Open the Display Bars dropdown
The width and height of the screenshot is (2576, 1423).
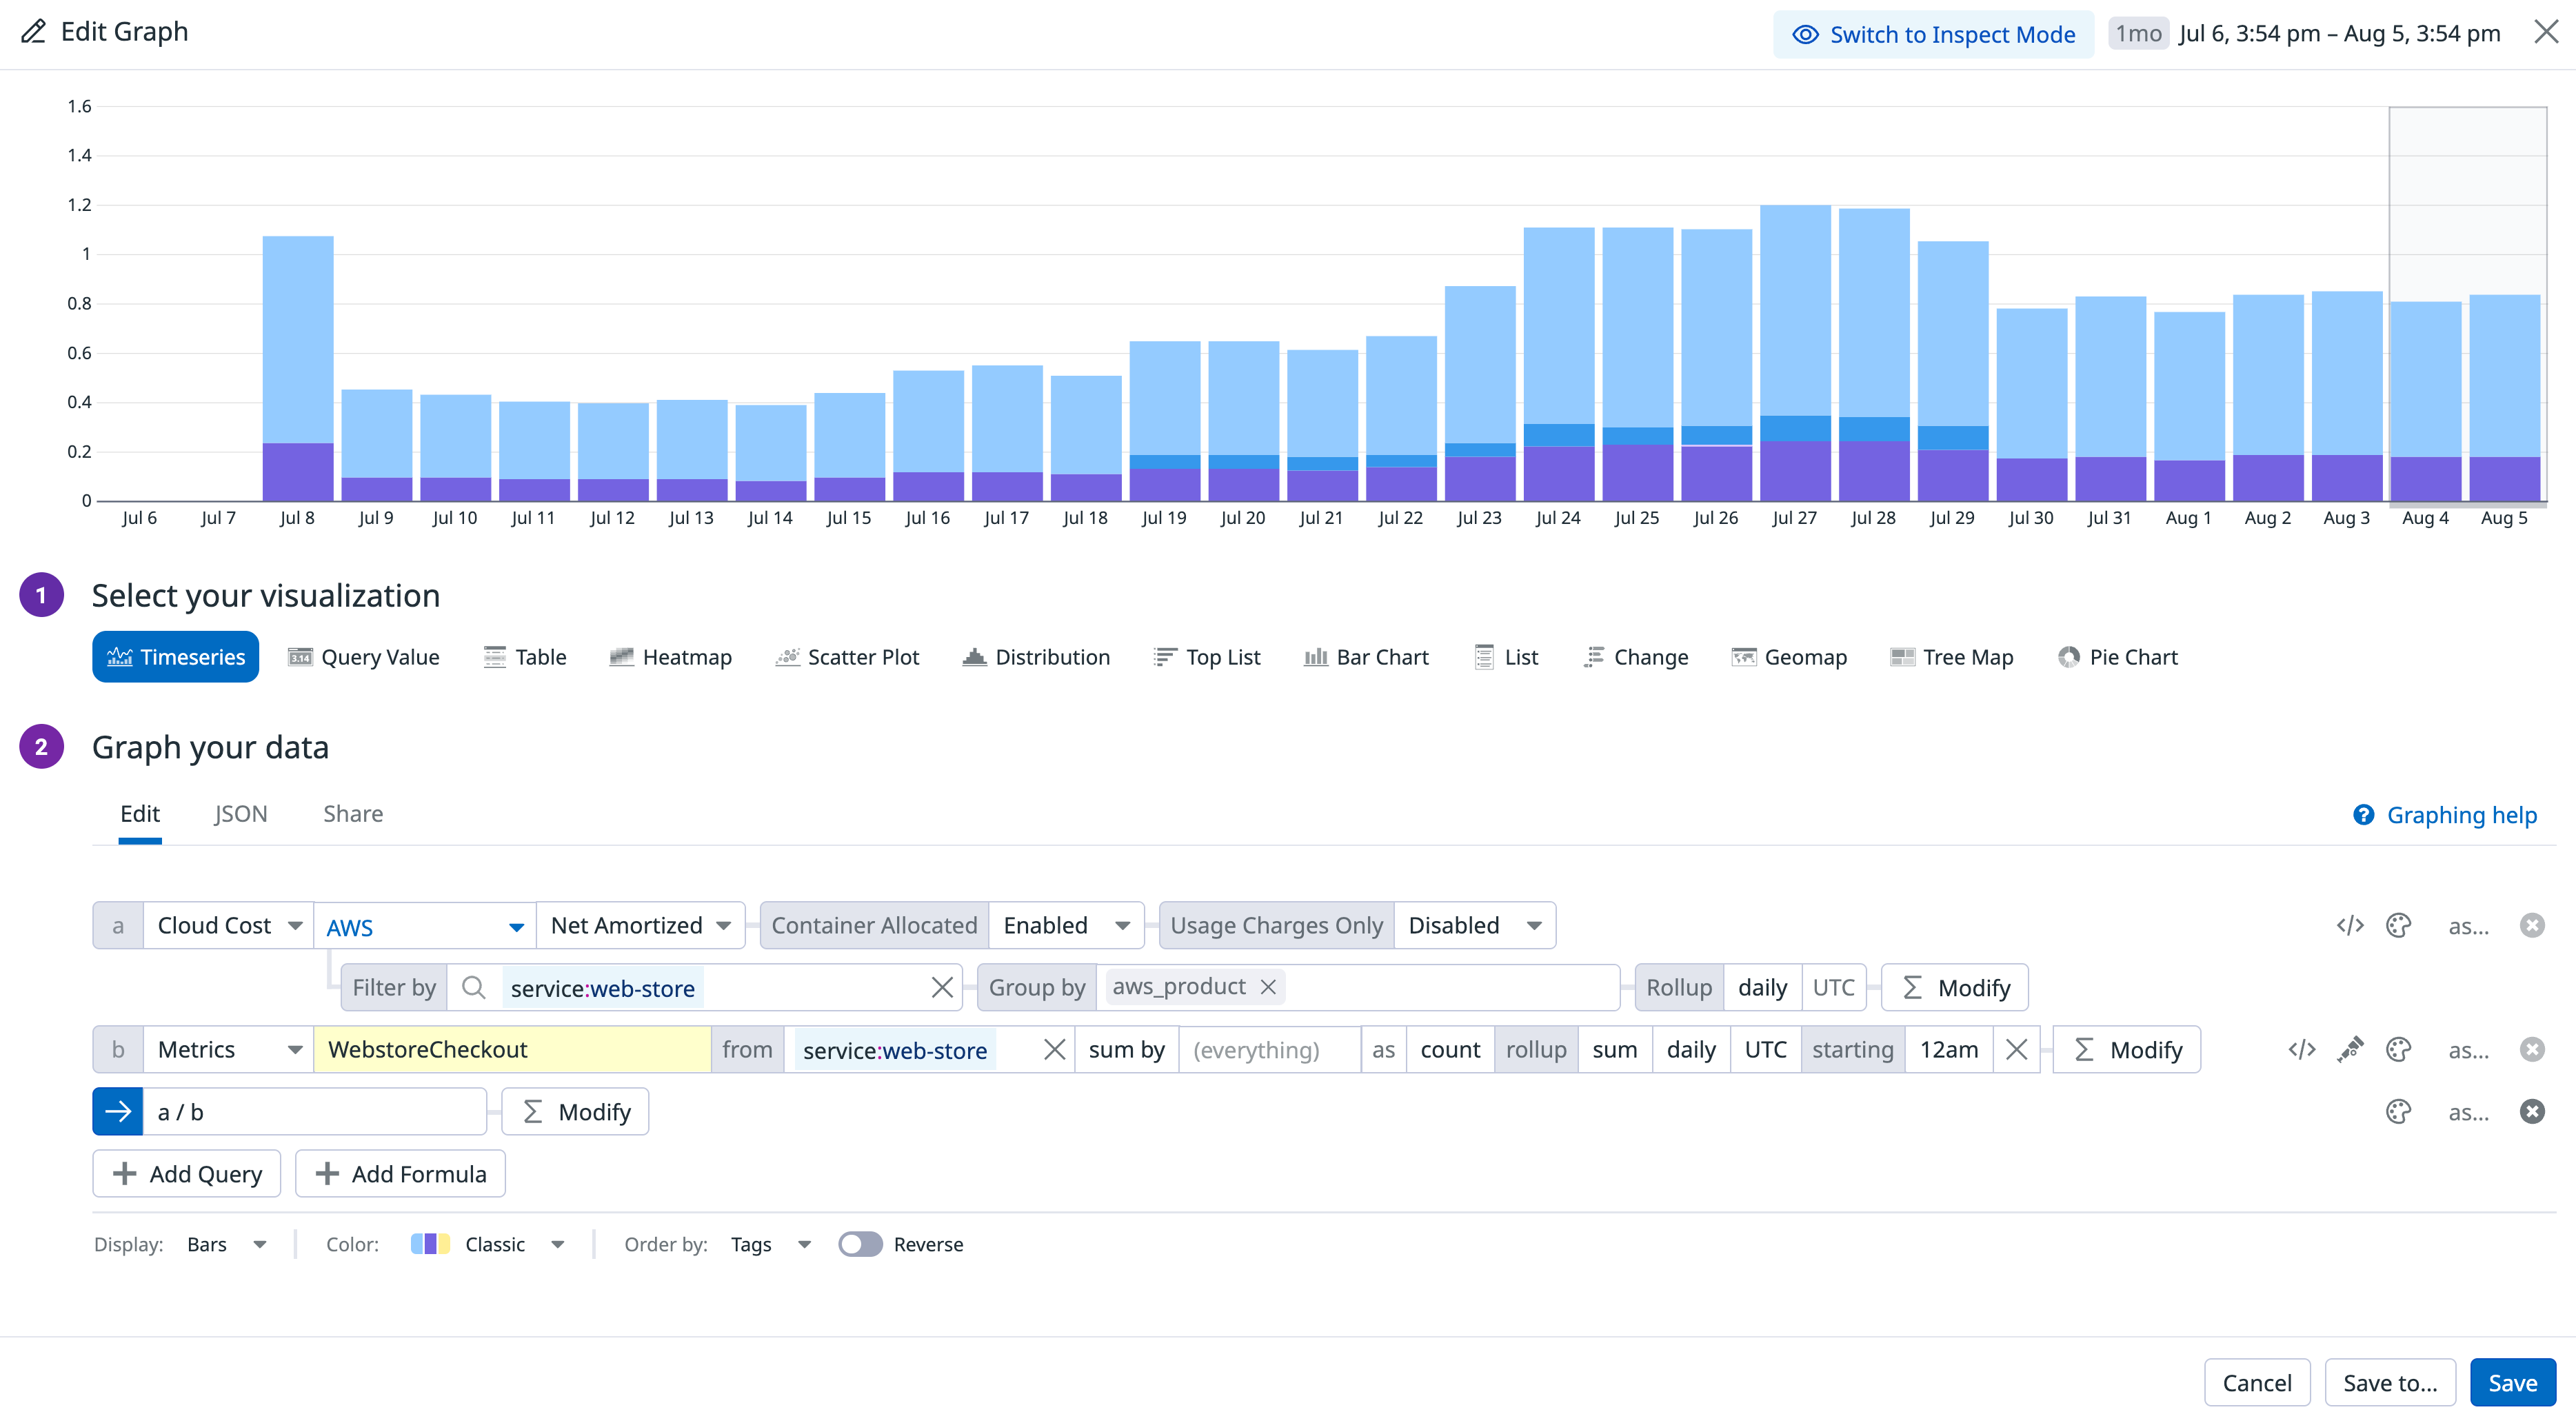pos(224,1244)
